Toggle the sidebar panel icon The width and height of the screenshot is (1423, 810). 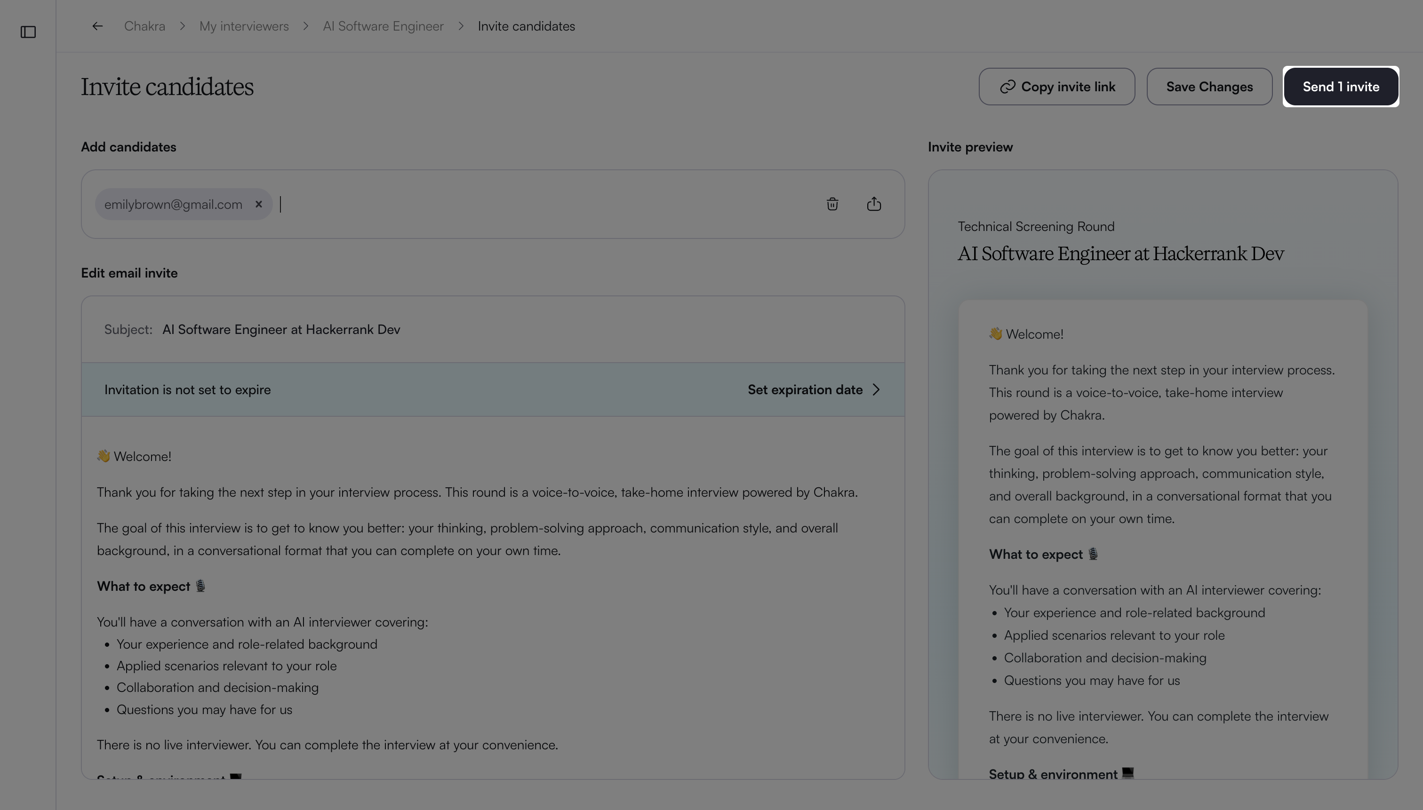click(28, 32)
